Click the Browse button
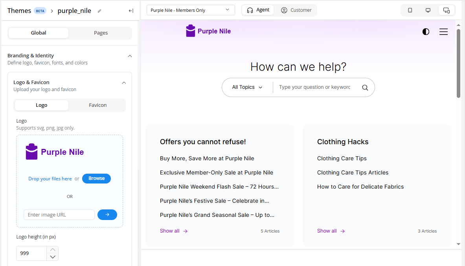This screenshot has height=266, width=465. [x=96, y=178]
